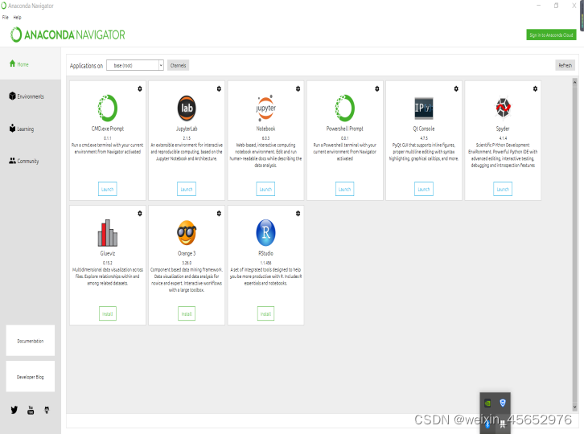Install Glueviz
The width and height of the screenshot is (584, 434).
tap(108, 313)
